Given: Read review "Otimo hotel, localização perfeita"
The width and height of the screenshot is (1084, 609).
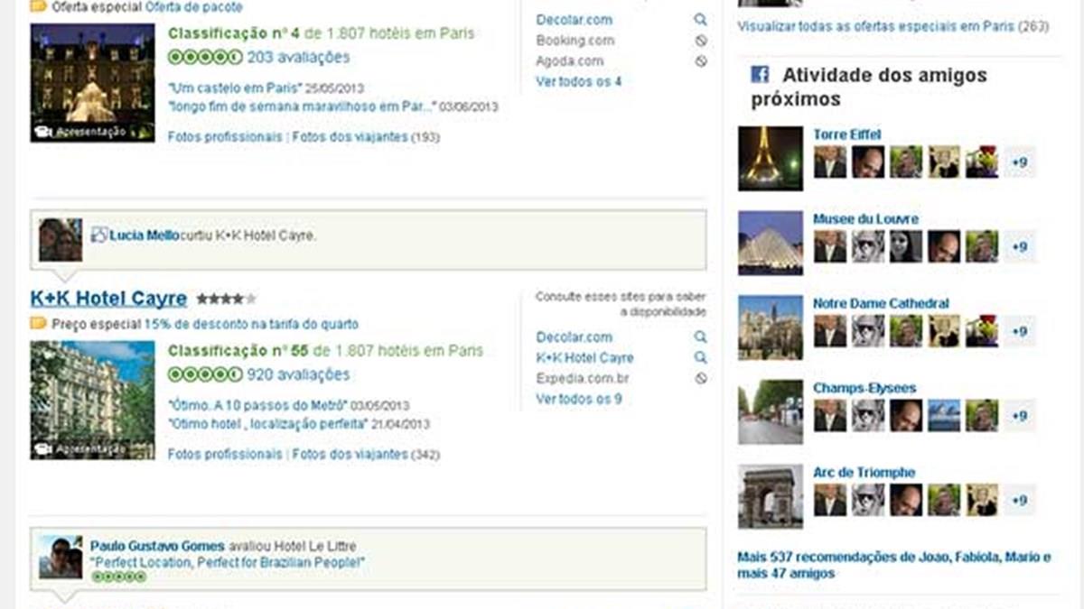Looking at the screenshot, I should pos(267,423).
